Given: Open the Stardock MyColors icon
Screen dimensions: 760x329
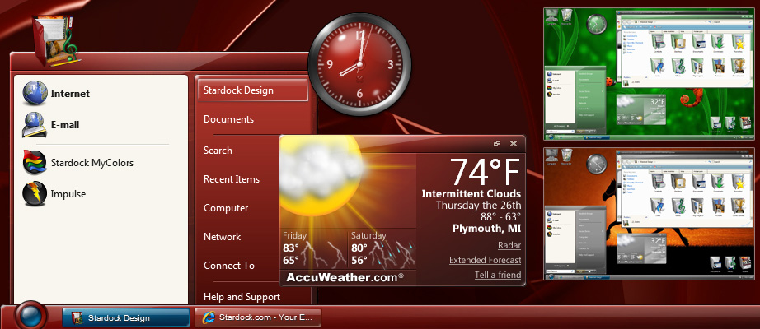Looking at the screenshot, I should coord(35,162).
